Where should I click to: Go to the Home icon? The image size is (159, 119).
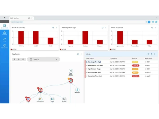(x=4, y=18)
